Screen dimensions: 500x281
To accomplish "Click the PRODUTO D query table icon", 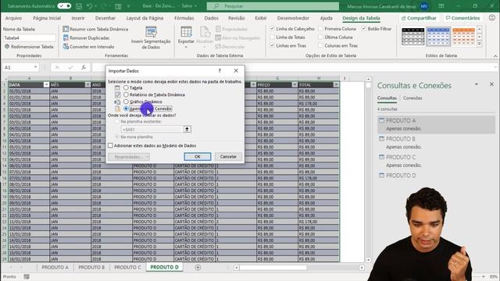I will pyautogui.click(x=381, y=175).
